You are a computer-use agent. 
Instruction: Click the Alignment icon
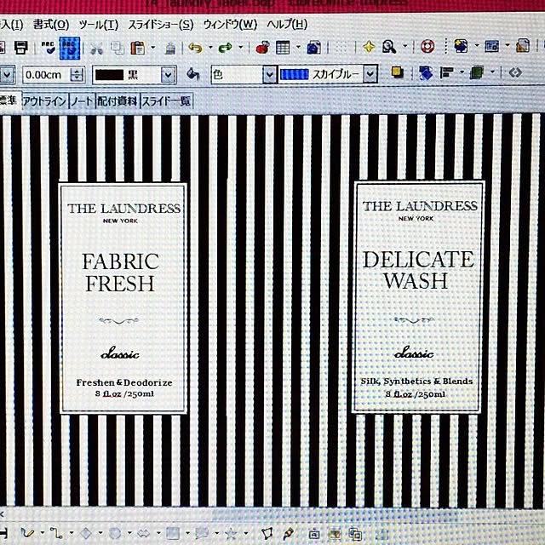pyautogui.click(x=447, y=72)
